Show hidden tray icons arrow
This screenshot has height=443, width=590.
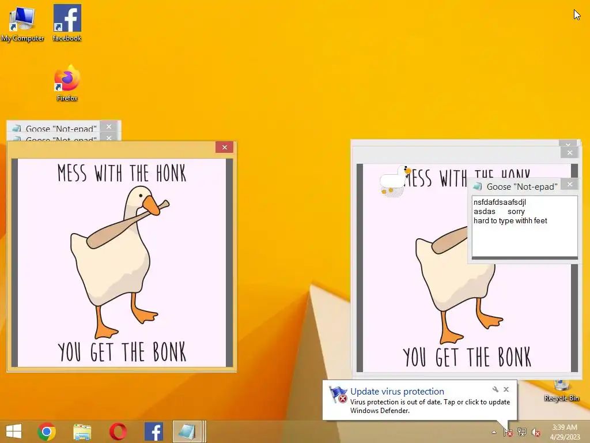pyautogui.click(x=494, y=432)
